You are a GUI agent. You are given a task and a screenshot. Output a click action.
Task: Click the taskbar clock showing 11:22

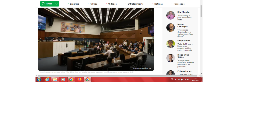tap(195, 79)
